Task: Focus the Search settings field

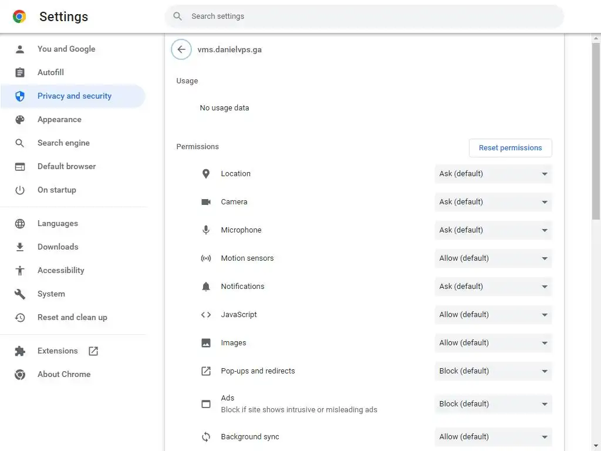Action: tap(364, 16)
